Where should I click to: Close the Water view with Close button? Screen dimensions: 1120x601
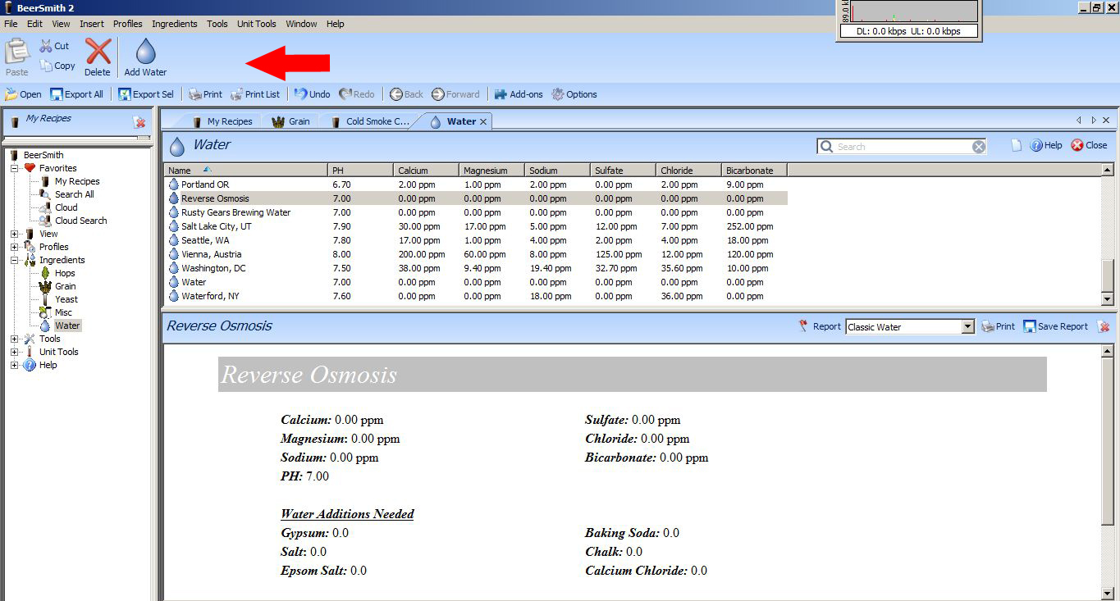[1089, 145]
